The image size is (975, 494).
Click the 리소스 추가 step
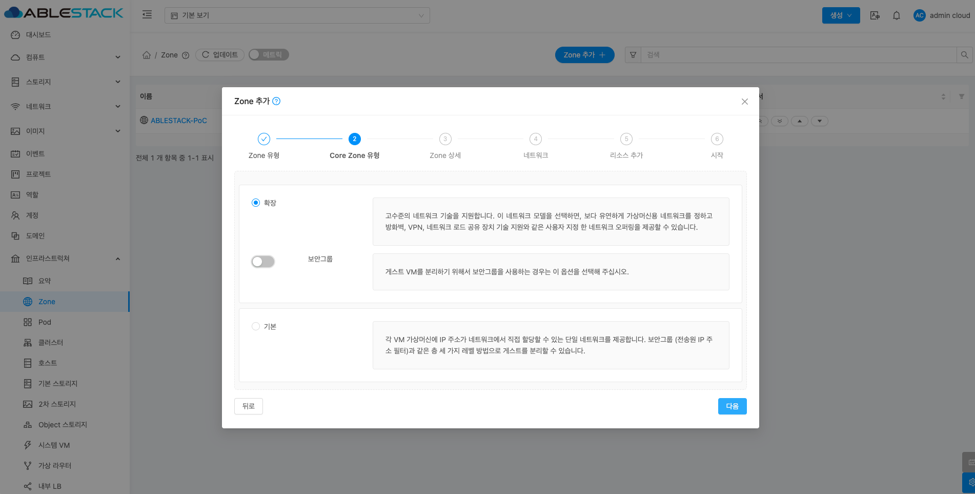pyautogui.click(x=626, y=146)
